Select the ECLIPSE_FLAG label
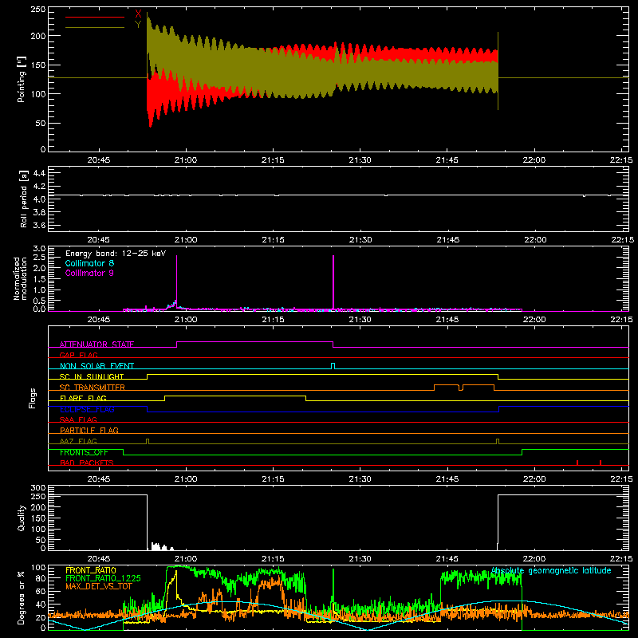The image size is (638, 638). tap(87, 409)
